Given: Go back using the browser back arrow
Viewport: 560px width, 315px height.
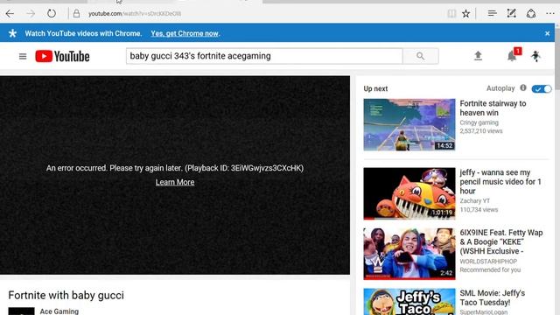Looking at the screenshot, I should tap(10, 14).
